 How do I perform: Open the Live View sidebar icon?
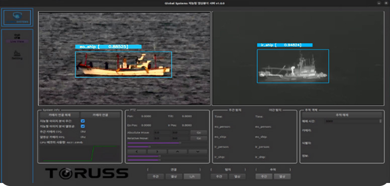[17, 38]
